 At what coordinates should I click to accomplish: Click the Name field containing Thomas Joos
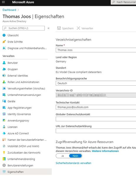(96, 50)
